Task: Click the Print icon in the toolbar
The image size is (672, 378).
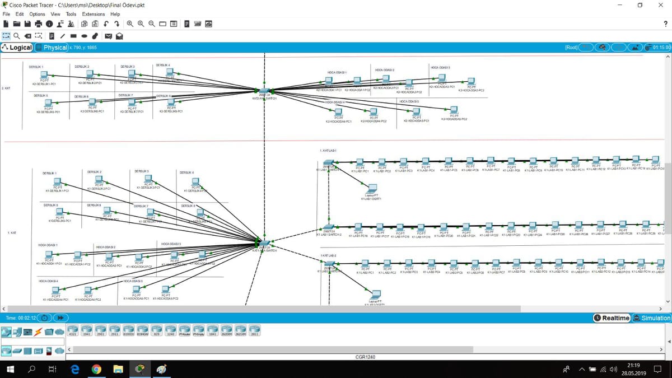Action: point(38,24)
